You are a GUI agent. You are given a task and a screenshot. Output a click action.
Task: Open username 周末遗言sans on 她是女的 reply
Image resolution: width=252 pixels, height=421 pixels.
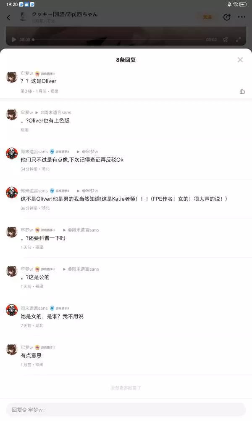pos(34,308)
